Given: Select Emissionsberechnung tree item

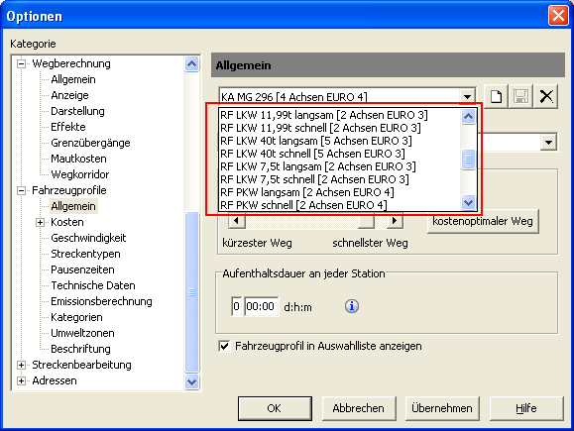Looking at the screenshot, I should [x=102, y=301].
